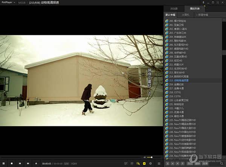Toggle S/W decoder indicator
226x167 pixels.
click(66, 163)
